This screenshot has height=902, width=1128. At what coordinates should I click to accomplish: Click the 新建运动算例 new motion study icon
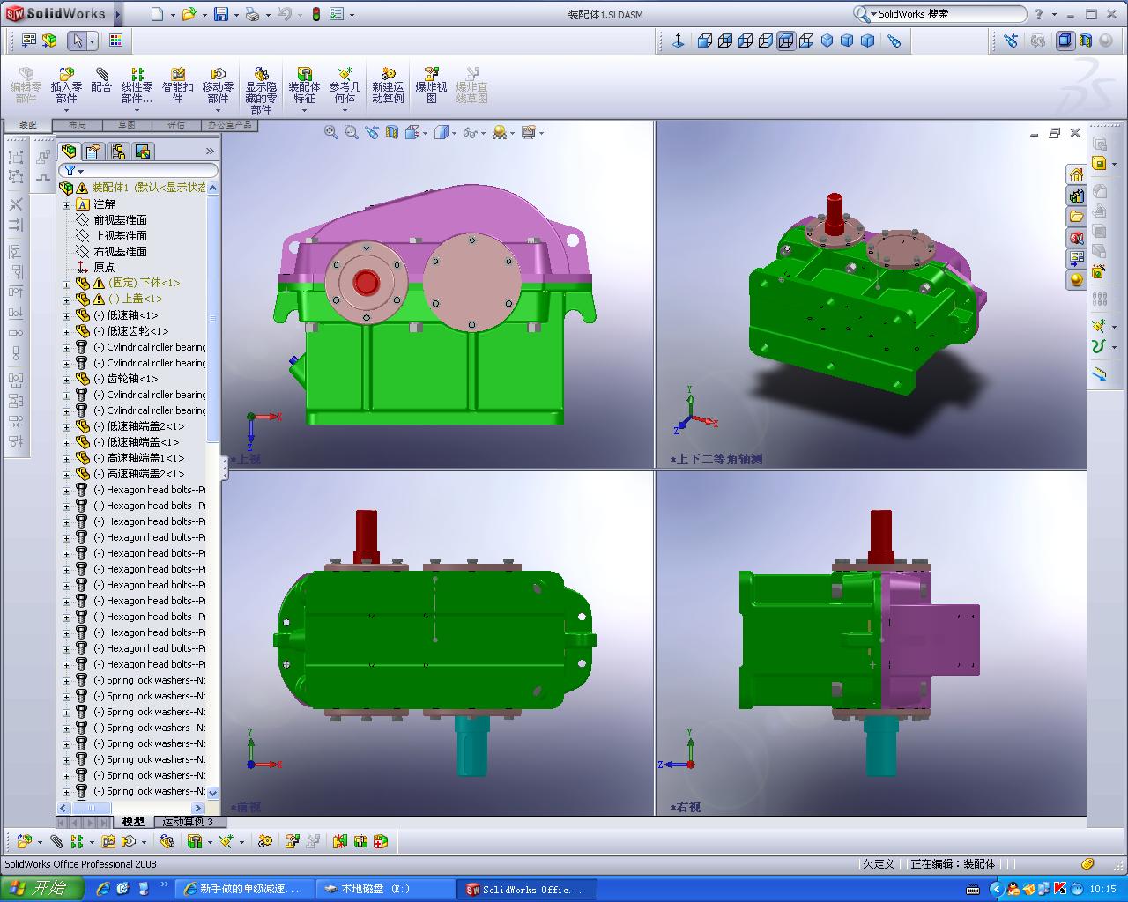[x=388, y=85]
